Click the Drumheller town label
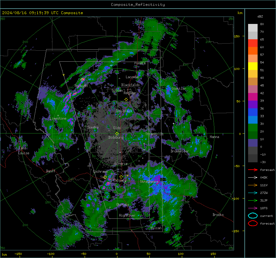This screenshot has height=258, width=276. tap(180, 151)
